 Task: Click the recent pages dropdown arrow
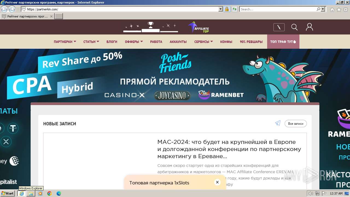pyautogui.click(x=18, y=9)
